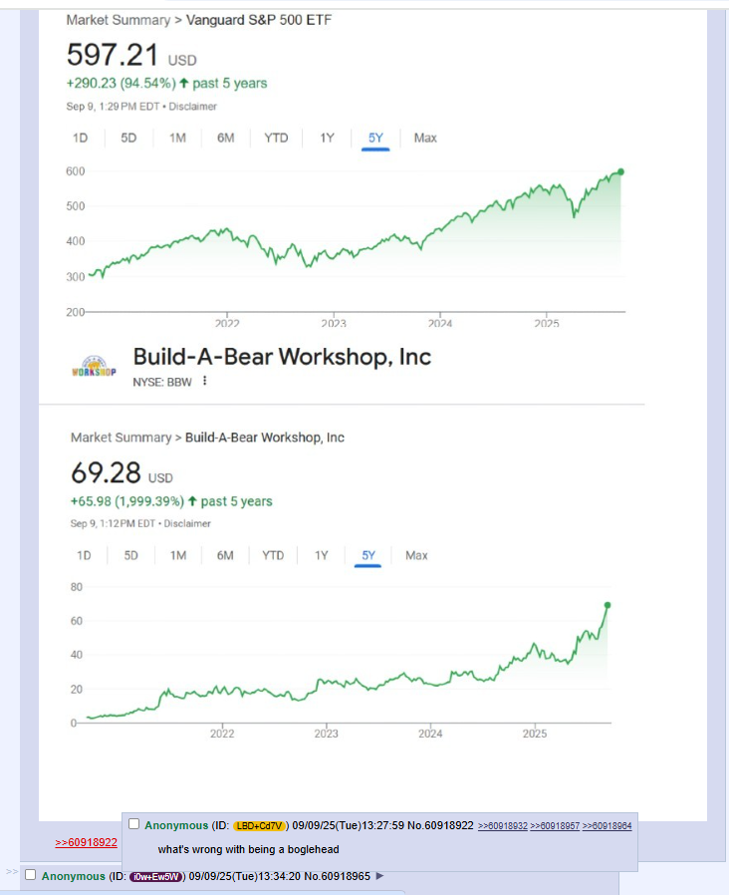Click the Disclaimer link under Vanguard price

pos(192,106)
